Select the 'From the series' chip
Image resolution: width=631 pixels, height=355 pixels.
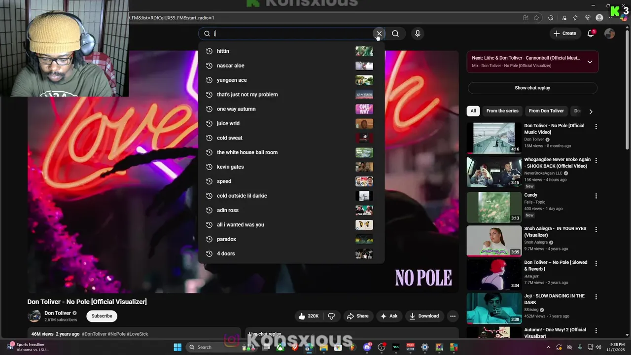click(x=502, y=111)
